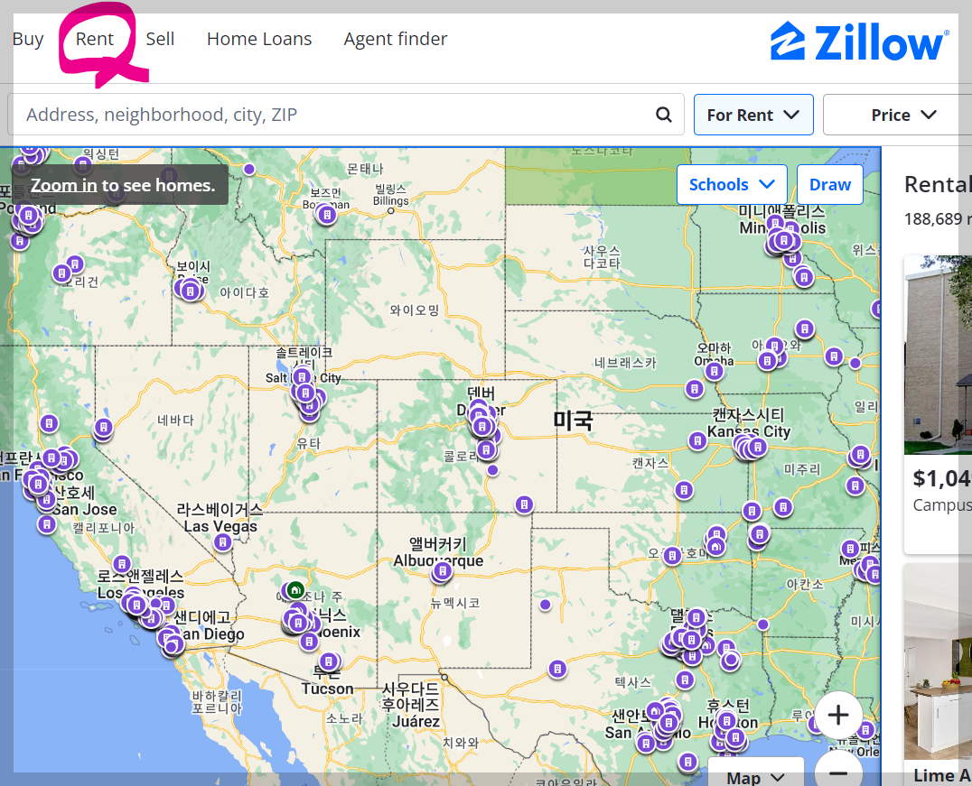Open the Sell menu item

coord(160,39)
